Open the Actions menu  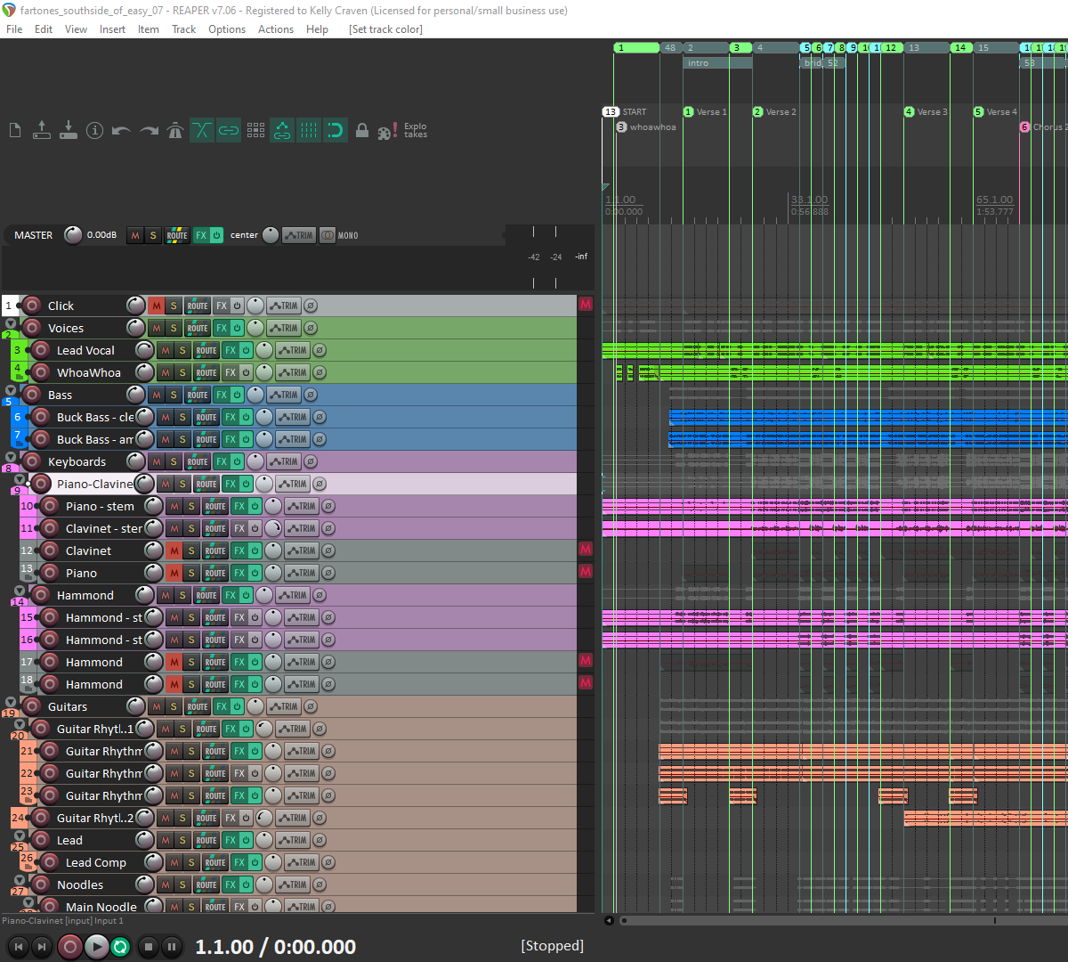[x=276, y=29]
